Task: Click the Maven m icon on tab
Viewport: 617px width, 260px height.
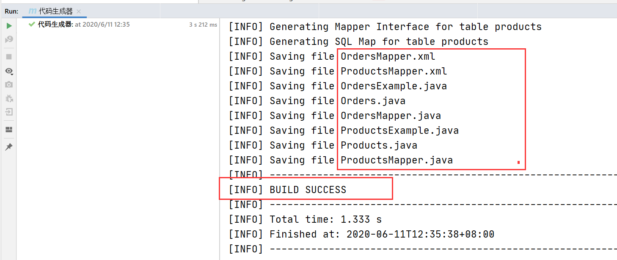Action: tap(32, 11)
